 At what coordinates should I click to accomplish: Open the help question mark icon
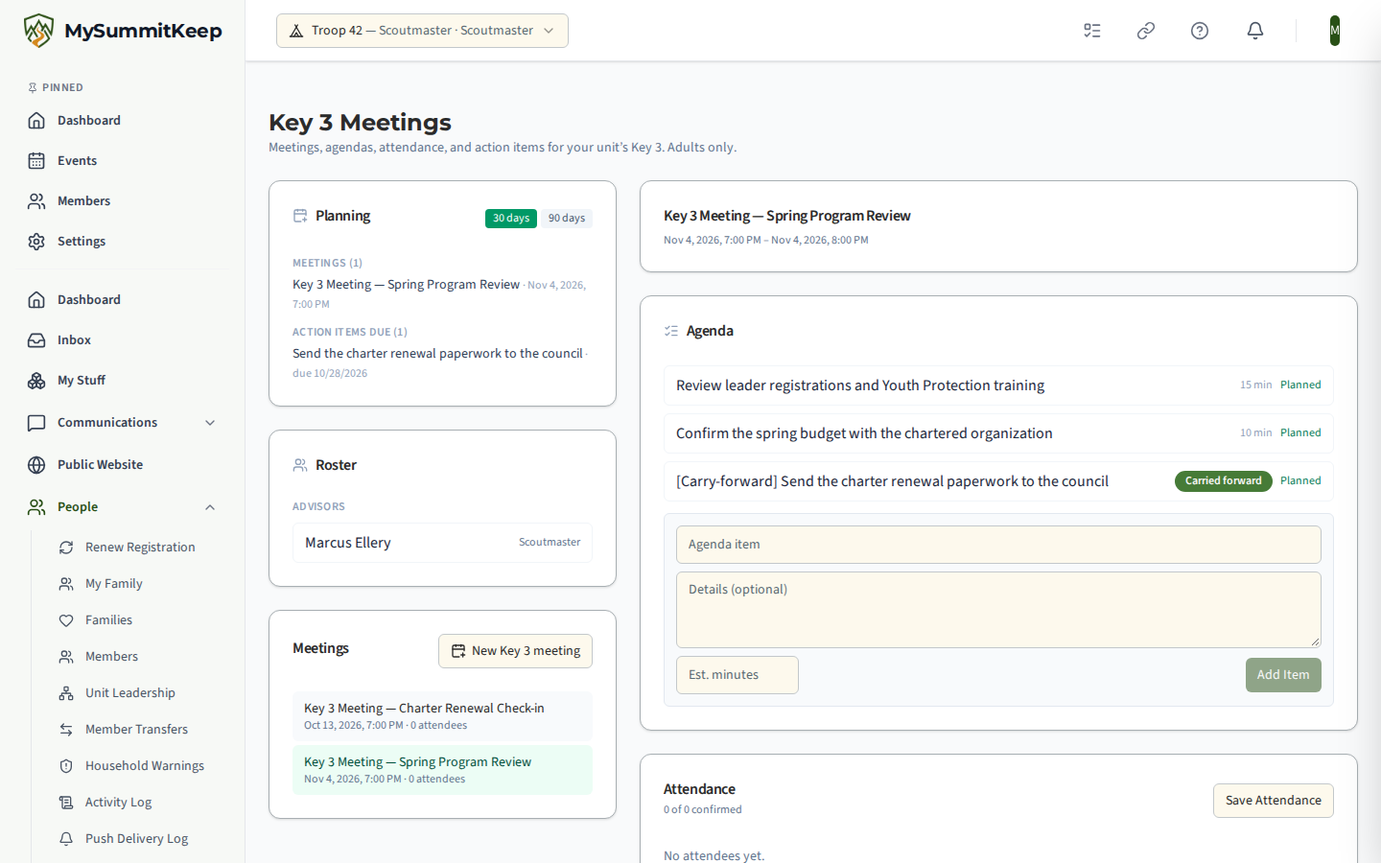(x=1200, y=31)
